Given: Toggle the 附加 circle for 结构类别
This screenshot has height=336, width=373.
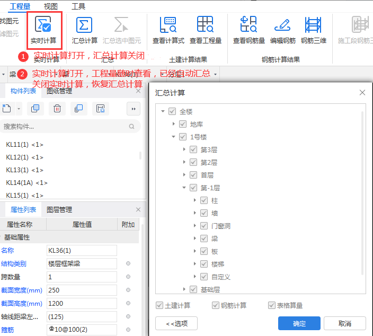Looking at the screenshot, I should coord(128,263).
